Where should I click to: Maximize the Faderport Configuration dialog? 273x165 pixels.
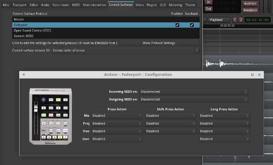(252, 75)
